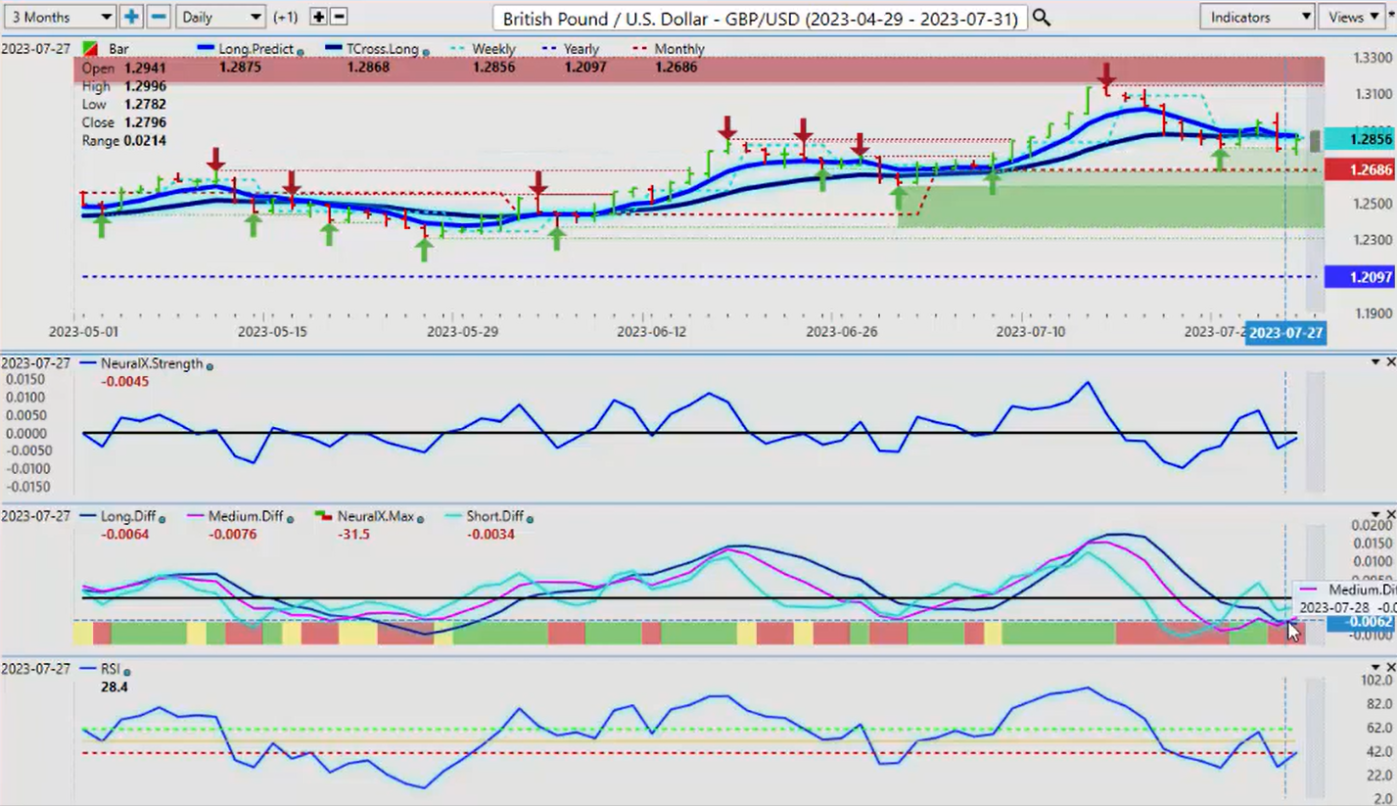Click the blue minus range button
Image resolution: width=1397 pixels, height=806 pixels.
159,17
